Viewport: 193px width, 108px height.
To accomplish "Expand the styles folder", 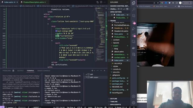I will (x=115, y=66).
